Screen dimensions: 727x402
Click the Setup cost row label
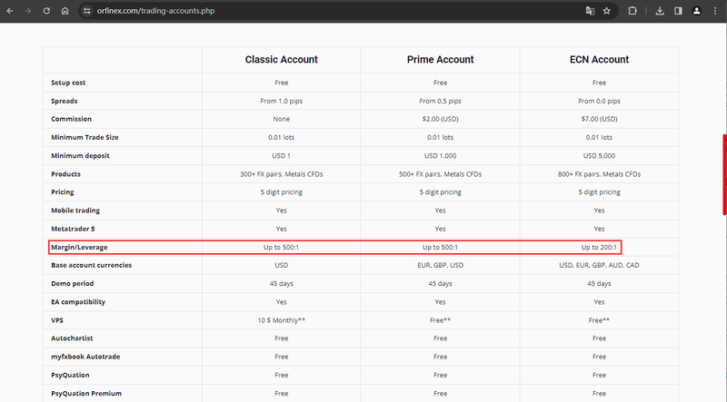[68, 83]
